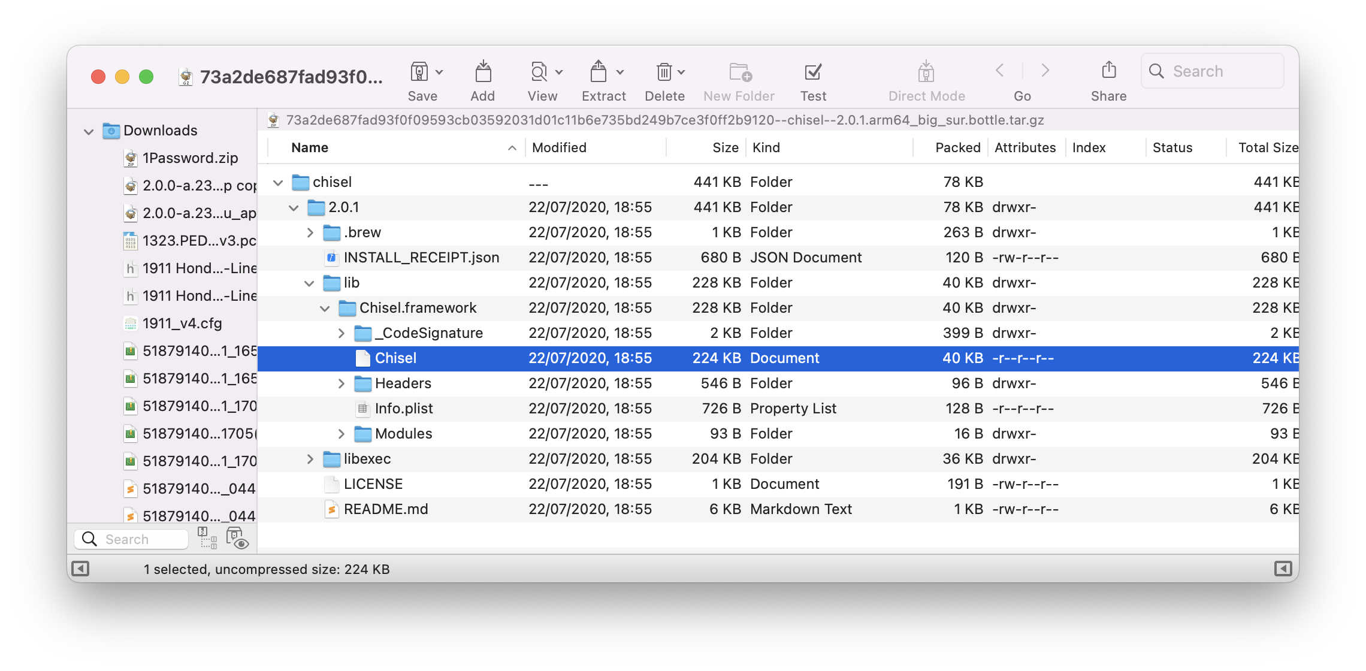
Task: Click the 1911_v4.cfg file icon
Action: point(131,324)
